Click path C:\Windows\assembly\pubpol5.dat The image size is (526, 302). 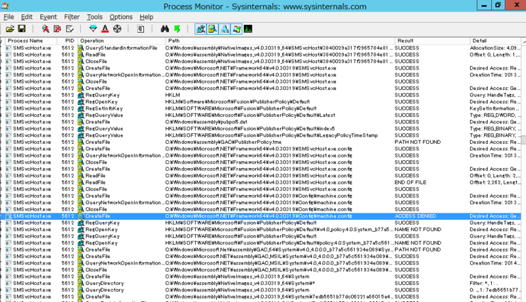(206, 122)
